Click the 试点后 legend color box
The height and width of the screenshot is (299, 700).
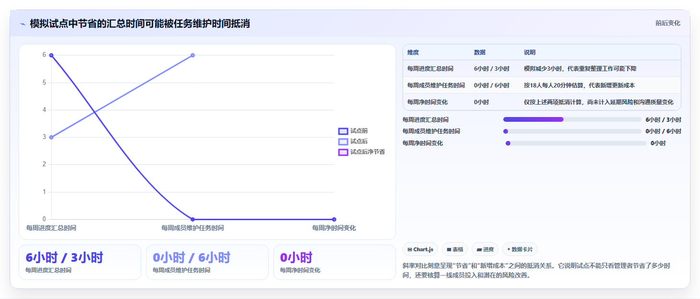tap(343, 141)
